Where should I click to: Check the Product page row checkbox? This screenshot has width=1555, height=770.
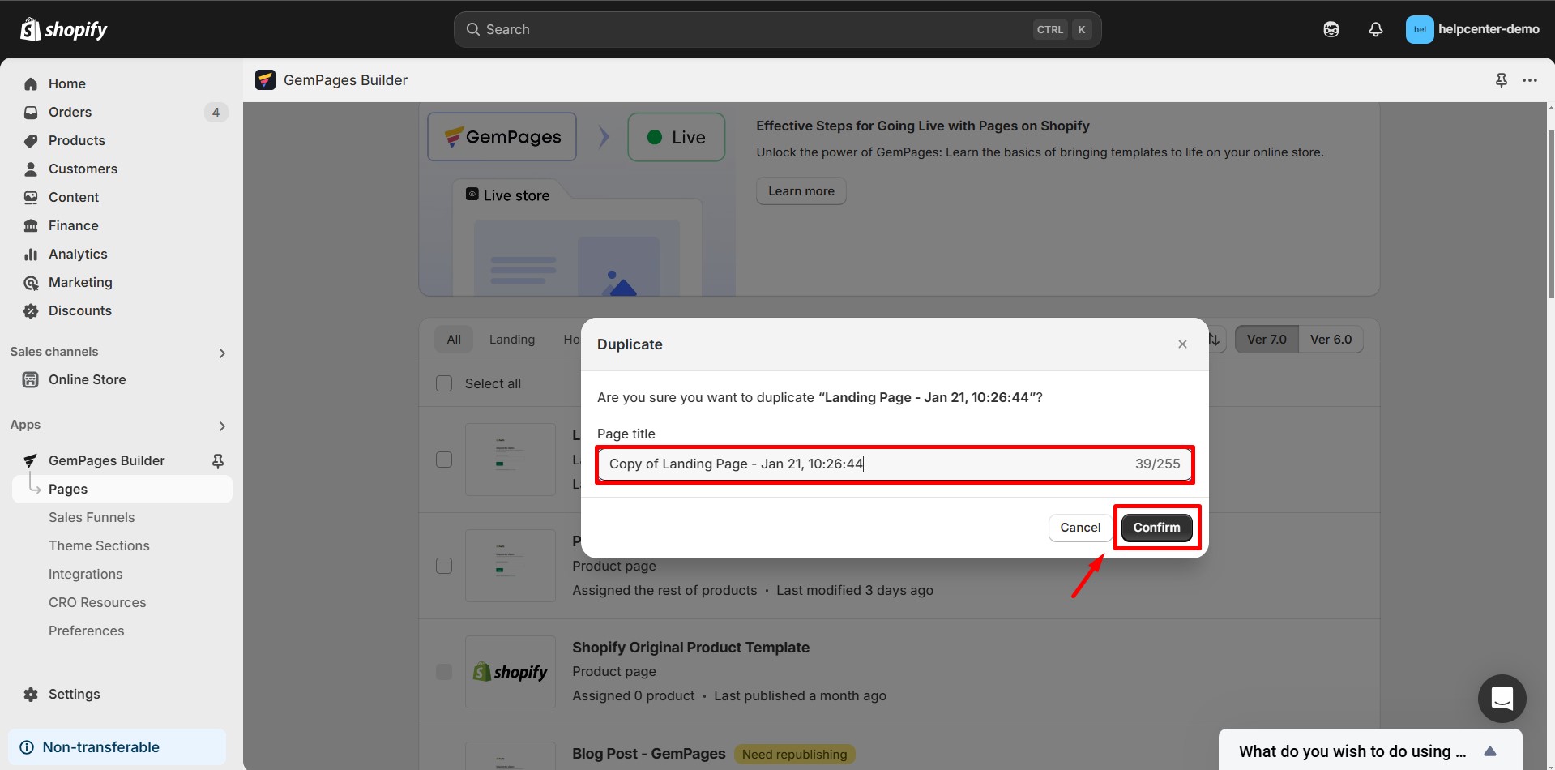tap(444, 566)
